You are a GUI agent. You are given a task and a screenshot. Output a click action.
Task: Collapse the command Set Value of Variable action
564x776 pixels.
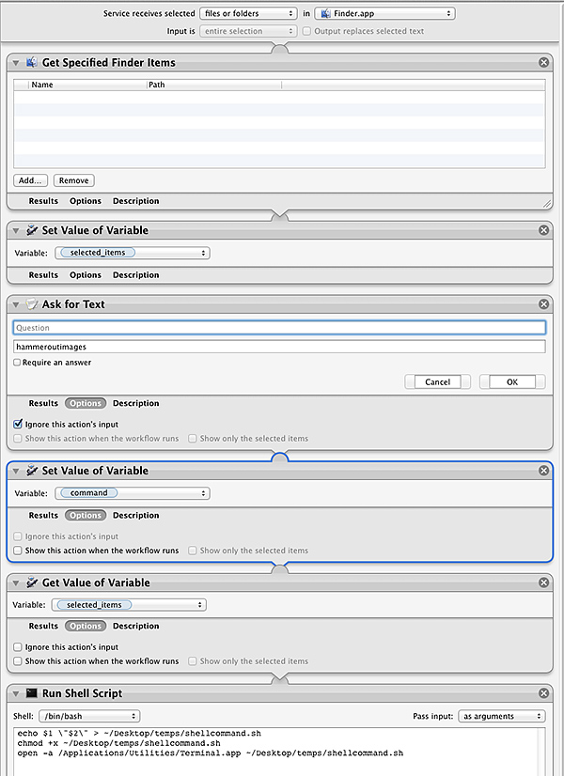[x=16, y=471]
